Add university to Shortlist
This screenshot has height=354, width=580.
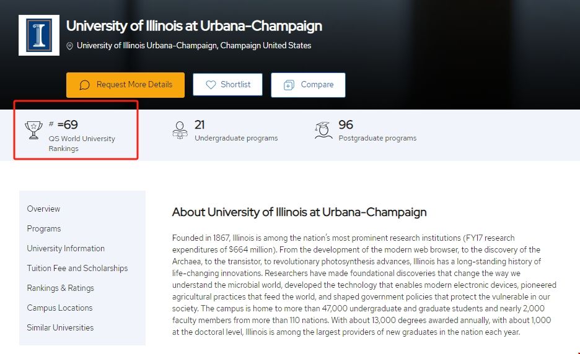tap(227, 85)
